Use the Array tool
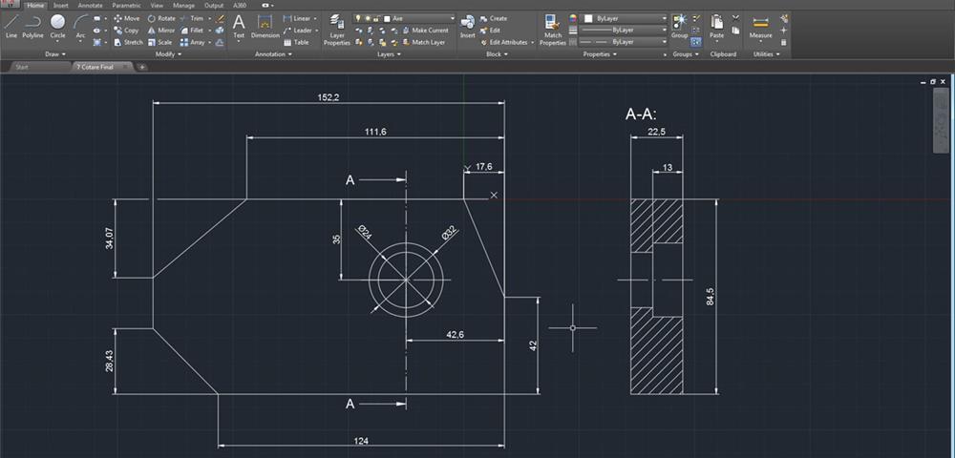 pos(193,42)
